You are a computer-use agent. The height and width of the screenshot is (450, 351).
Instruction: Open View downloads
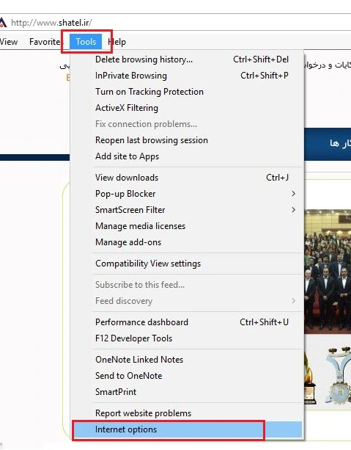(x=187, y=178)
